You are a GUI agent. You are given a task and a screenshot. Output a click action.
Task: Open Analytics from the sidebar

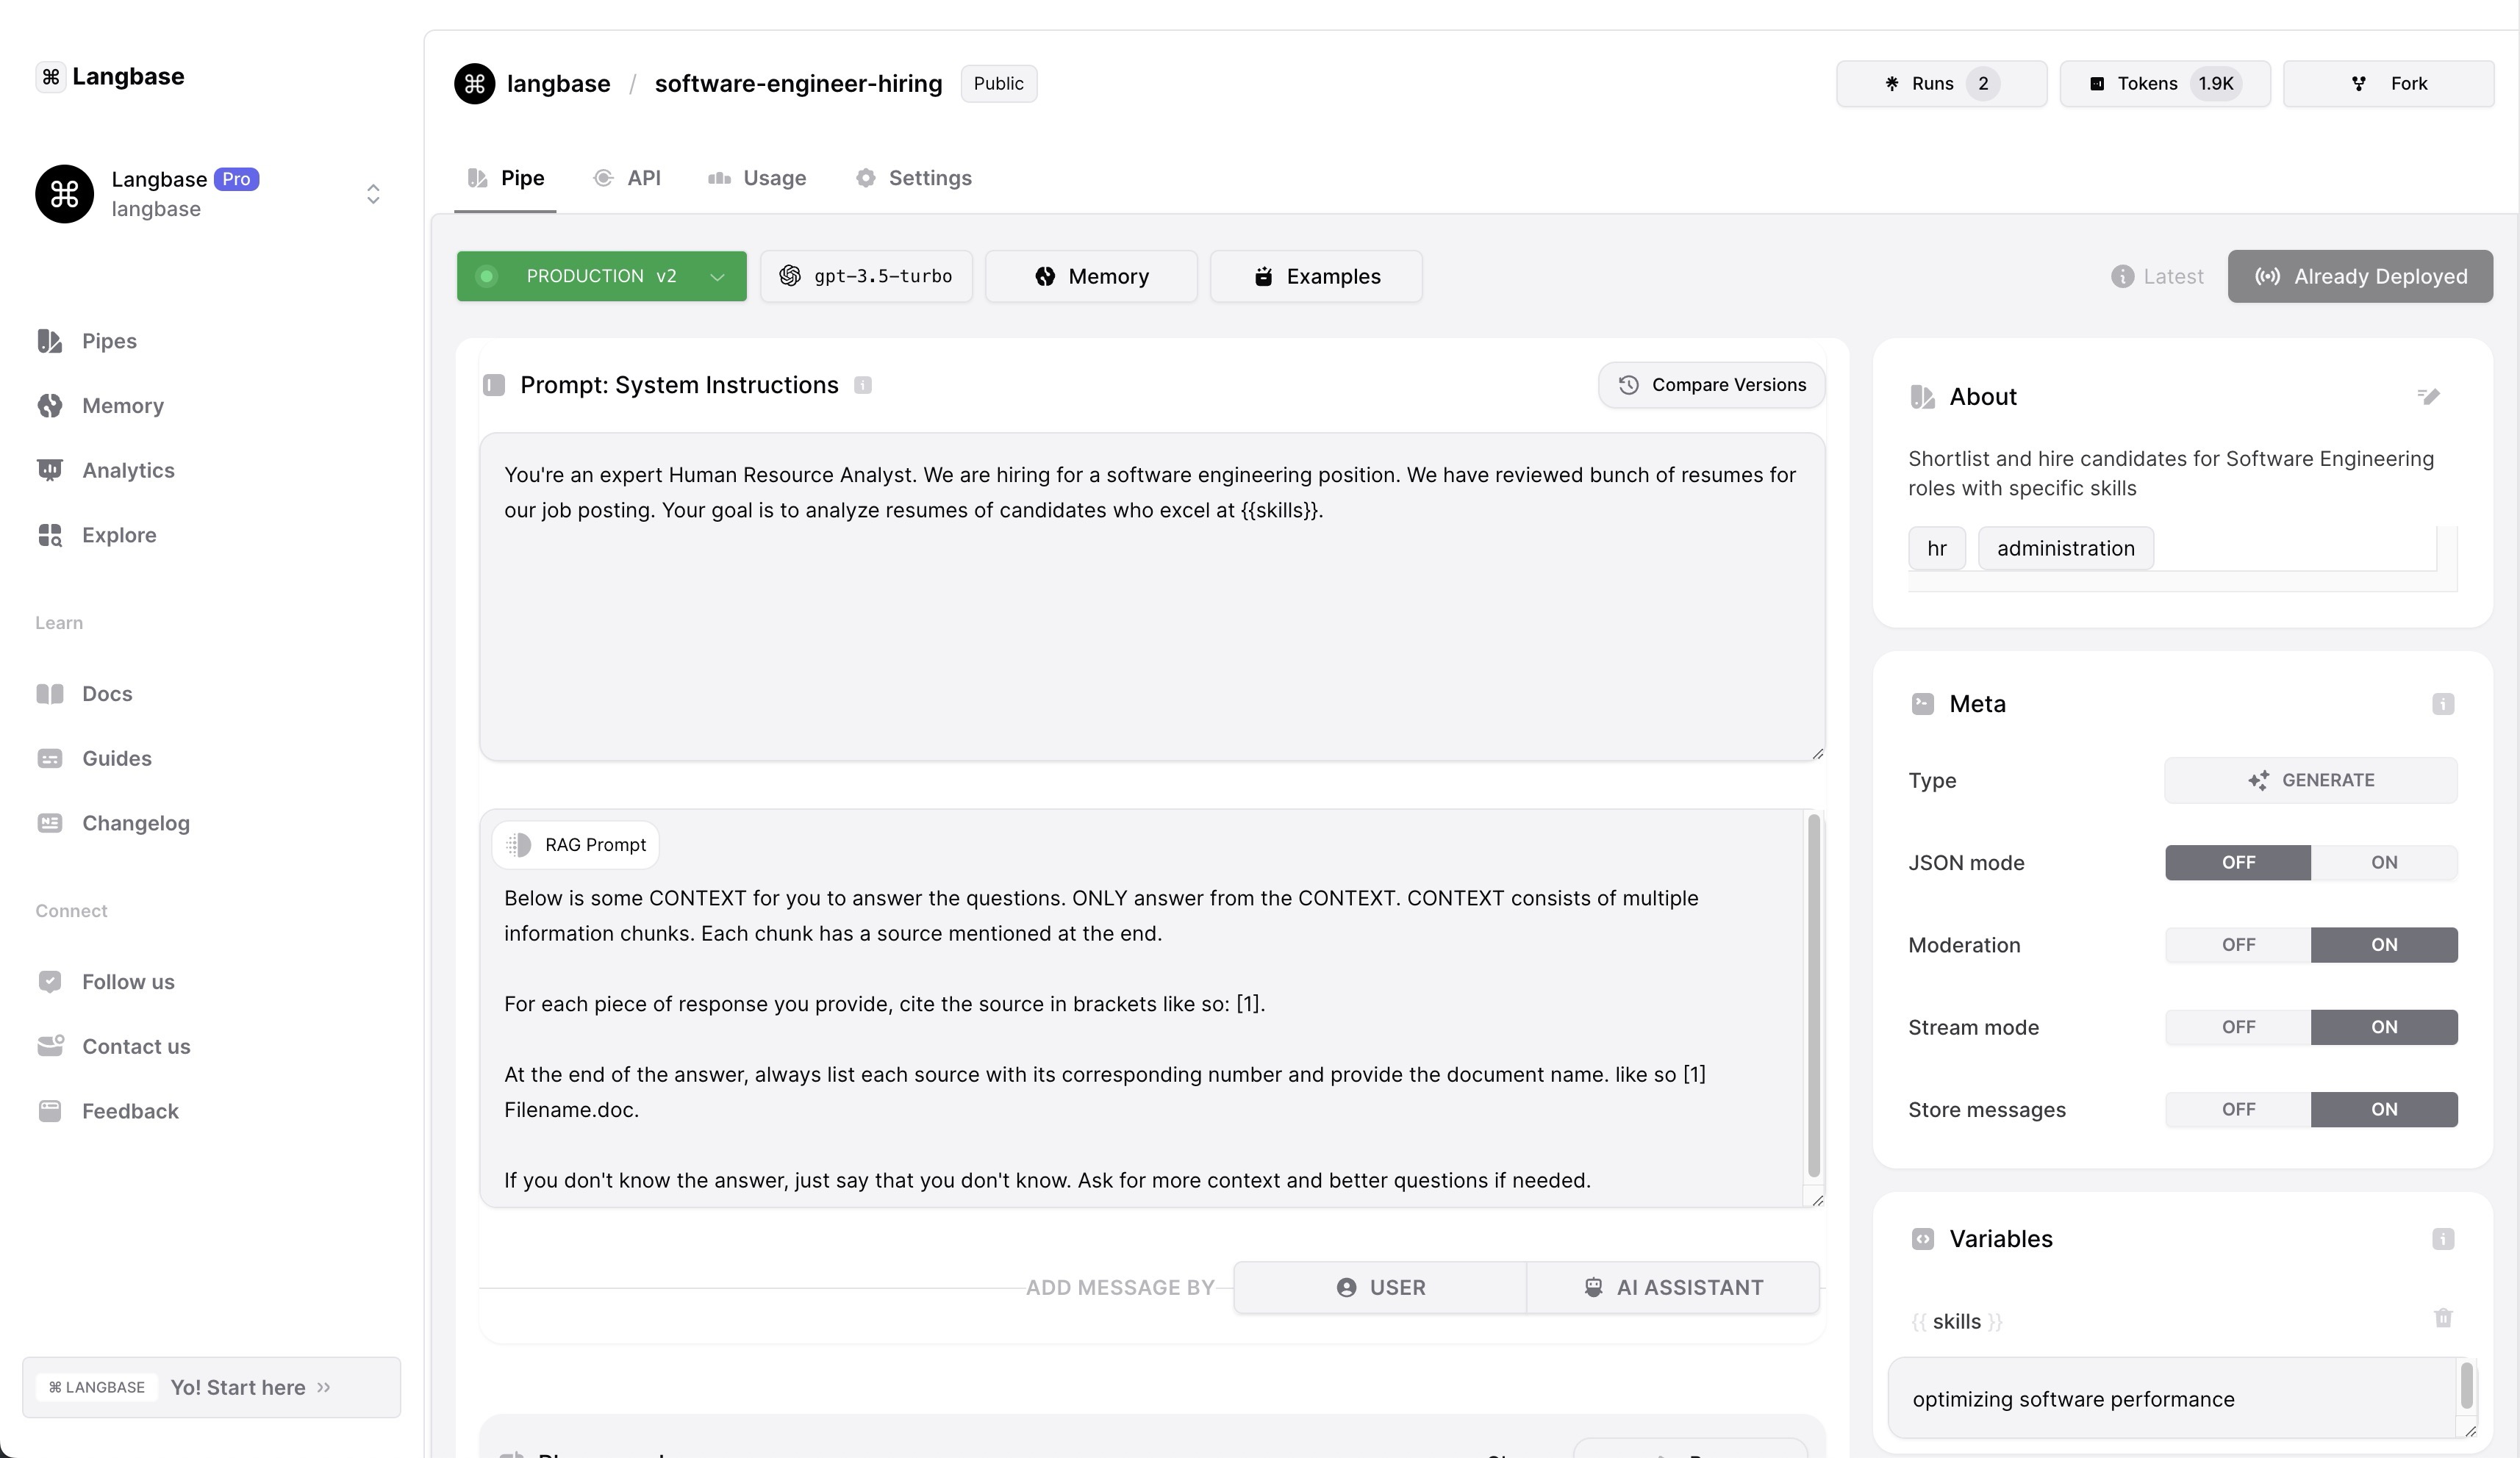127,470
